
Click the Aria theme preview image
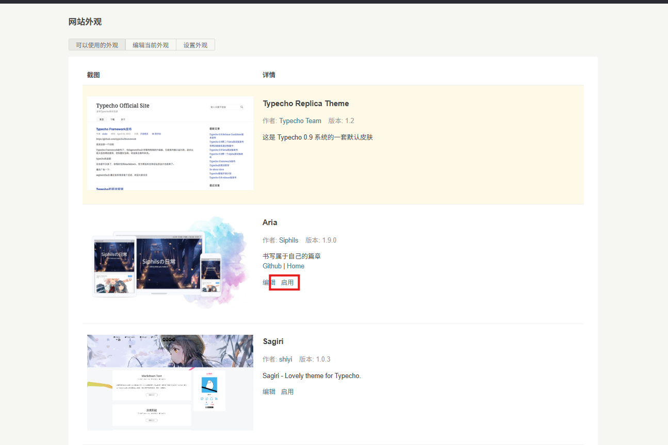(x=170, y=263)
